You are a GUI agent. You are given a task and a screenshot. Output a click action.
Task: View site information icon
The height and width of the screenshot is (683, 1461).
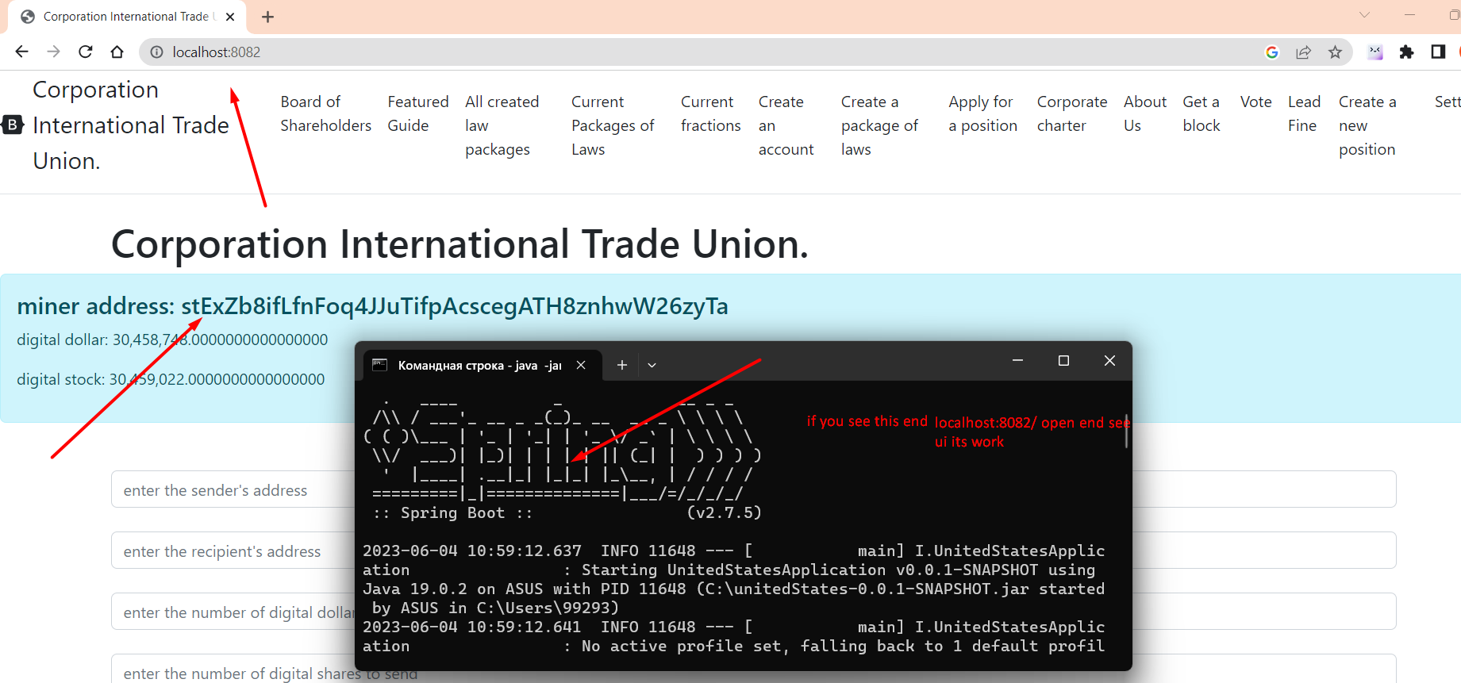[x=157, y=52]
